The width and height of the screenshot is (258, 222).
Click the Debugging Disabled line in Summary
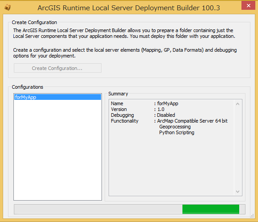pyautogui.click(x=143, y=115)
